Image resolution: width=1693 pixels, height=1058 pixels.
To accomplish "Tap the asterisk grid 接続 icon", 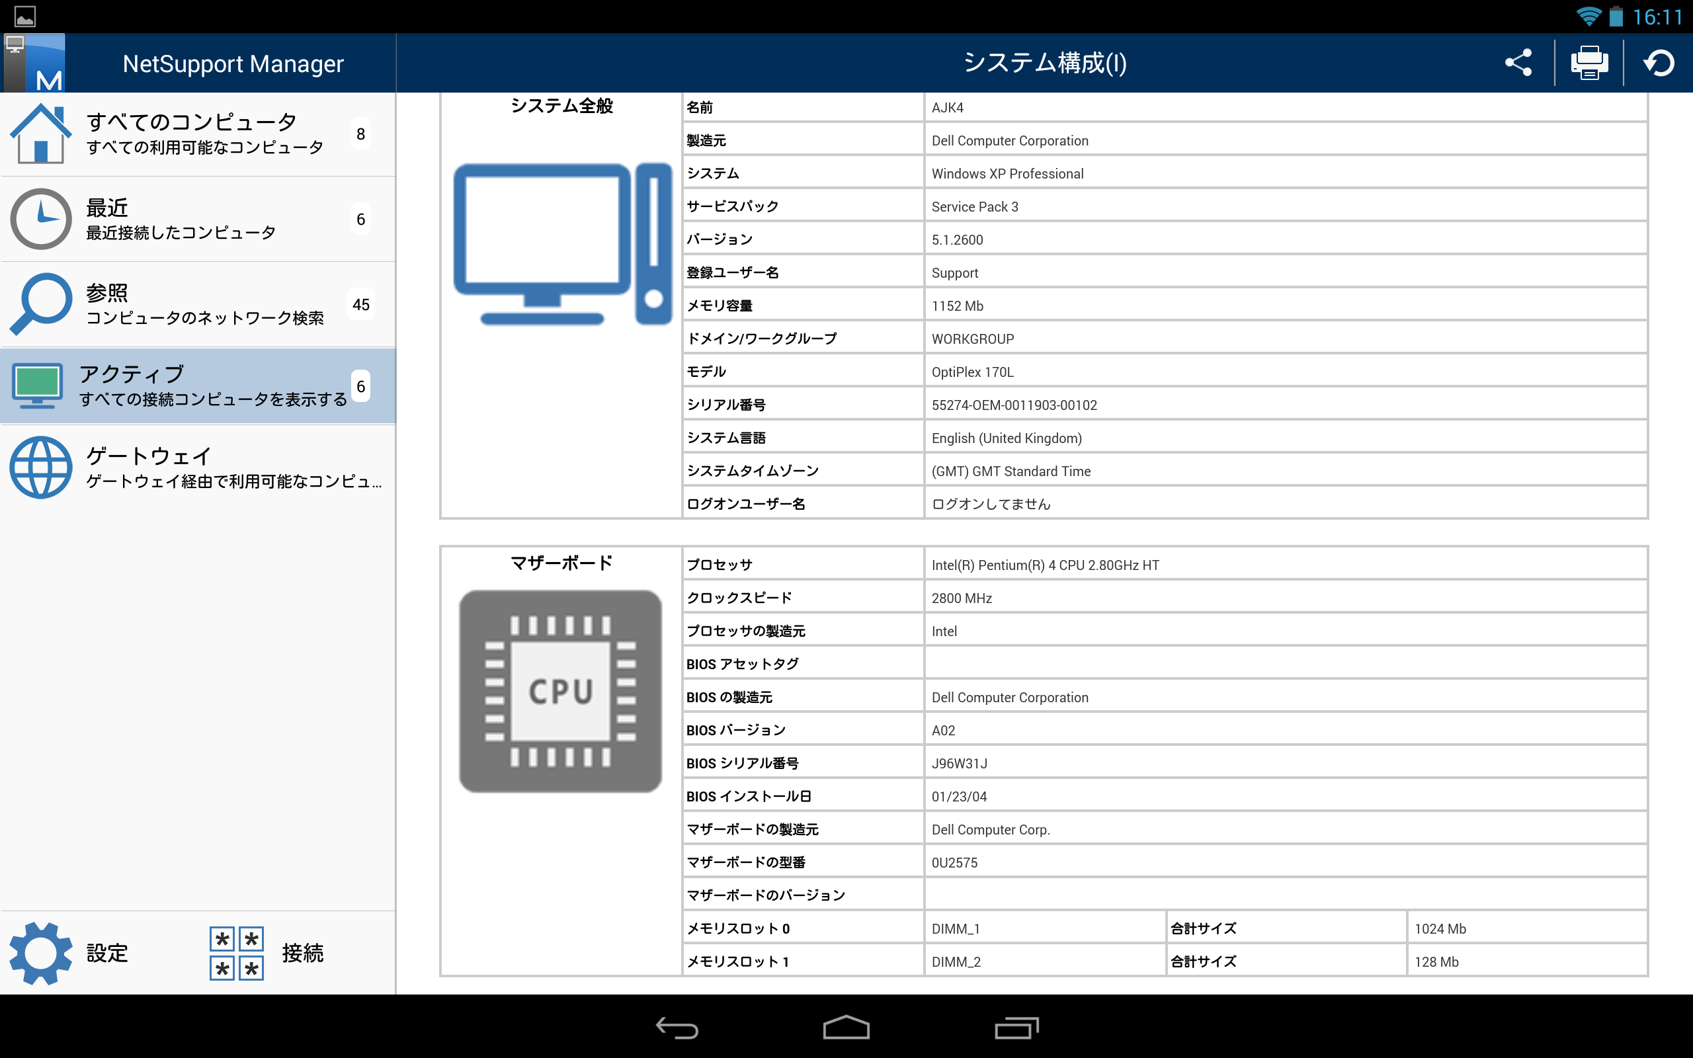I will [x=237, y=953].
